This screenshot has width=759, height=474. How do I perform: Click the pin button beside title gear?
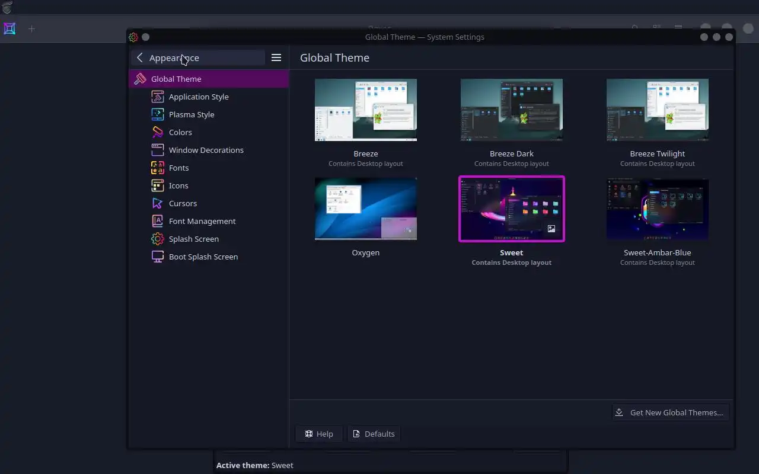point(145,37)
